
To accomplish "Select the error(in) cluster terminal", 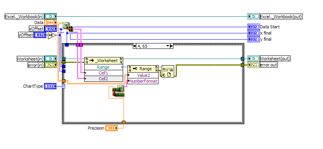I will coord(51,65).
